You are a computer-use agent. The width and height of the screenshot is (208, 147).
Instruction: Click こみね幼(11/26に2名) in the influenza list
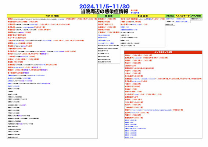pyautogui.click(x=134, y=107)
